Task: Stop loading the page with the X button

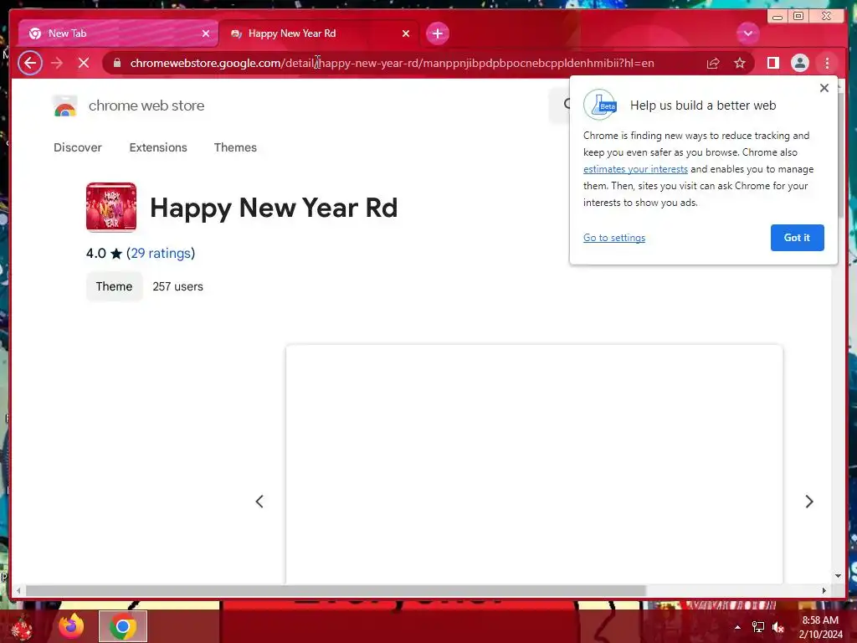Action: pyautogui.click(x=84, y=63)
